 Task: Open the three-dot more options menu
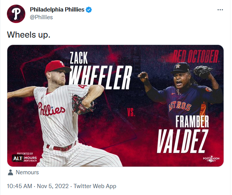(220, 10)
